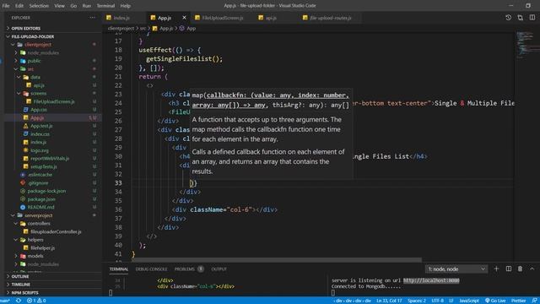Open README.md file

tap(40, 207)
